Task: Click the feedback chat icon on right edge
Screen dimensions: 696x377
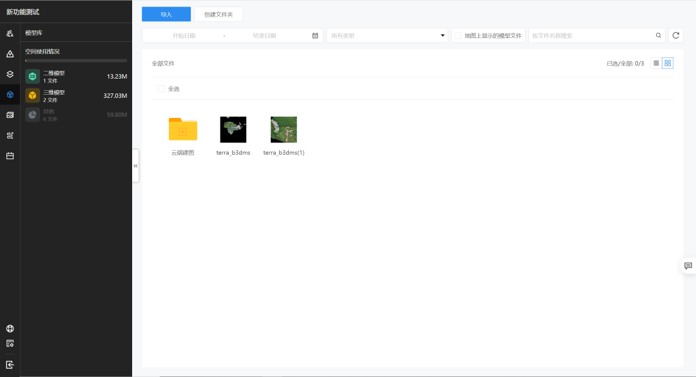Action: pos(688,266)
